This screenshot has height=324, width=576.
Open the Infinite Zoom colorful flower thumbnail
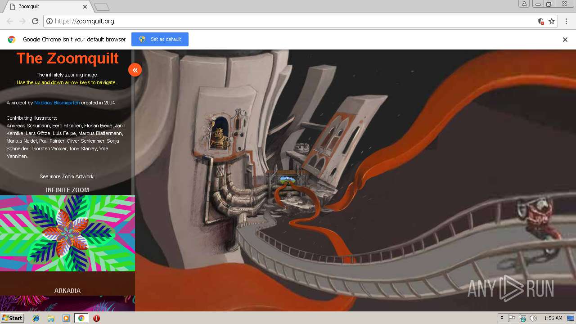click(x=67, y=233)
